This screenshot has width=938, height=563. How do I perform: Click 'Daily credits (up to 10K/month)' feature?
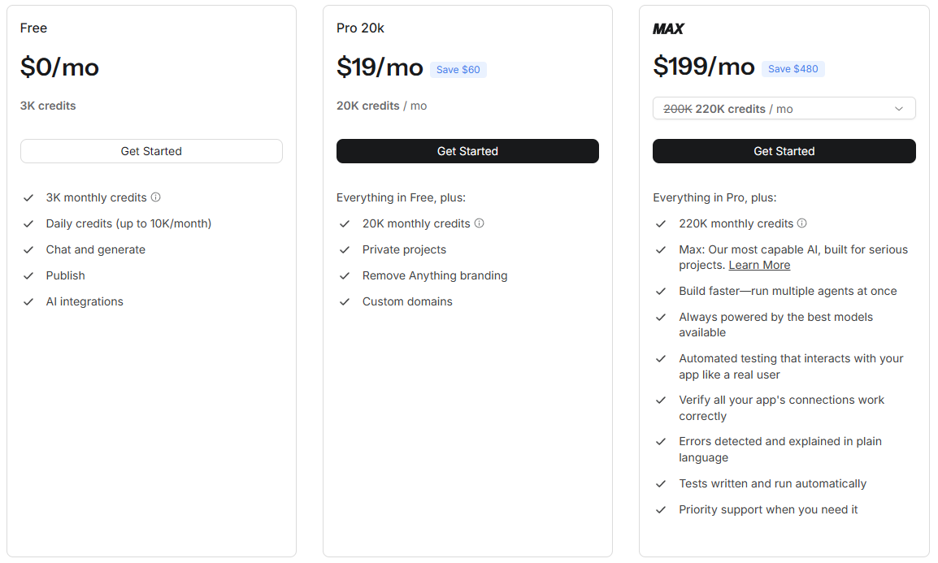pos(128,223)
